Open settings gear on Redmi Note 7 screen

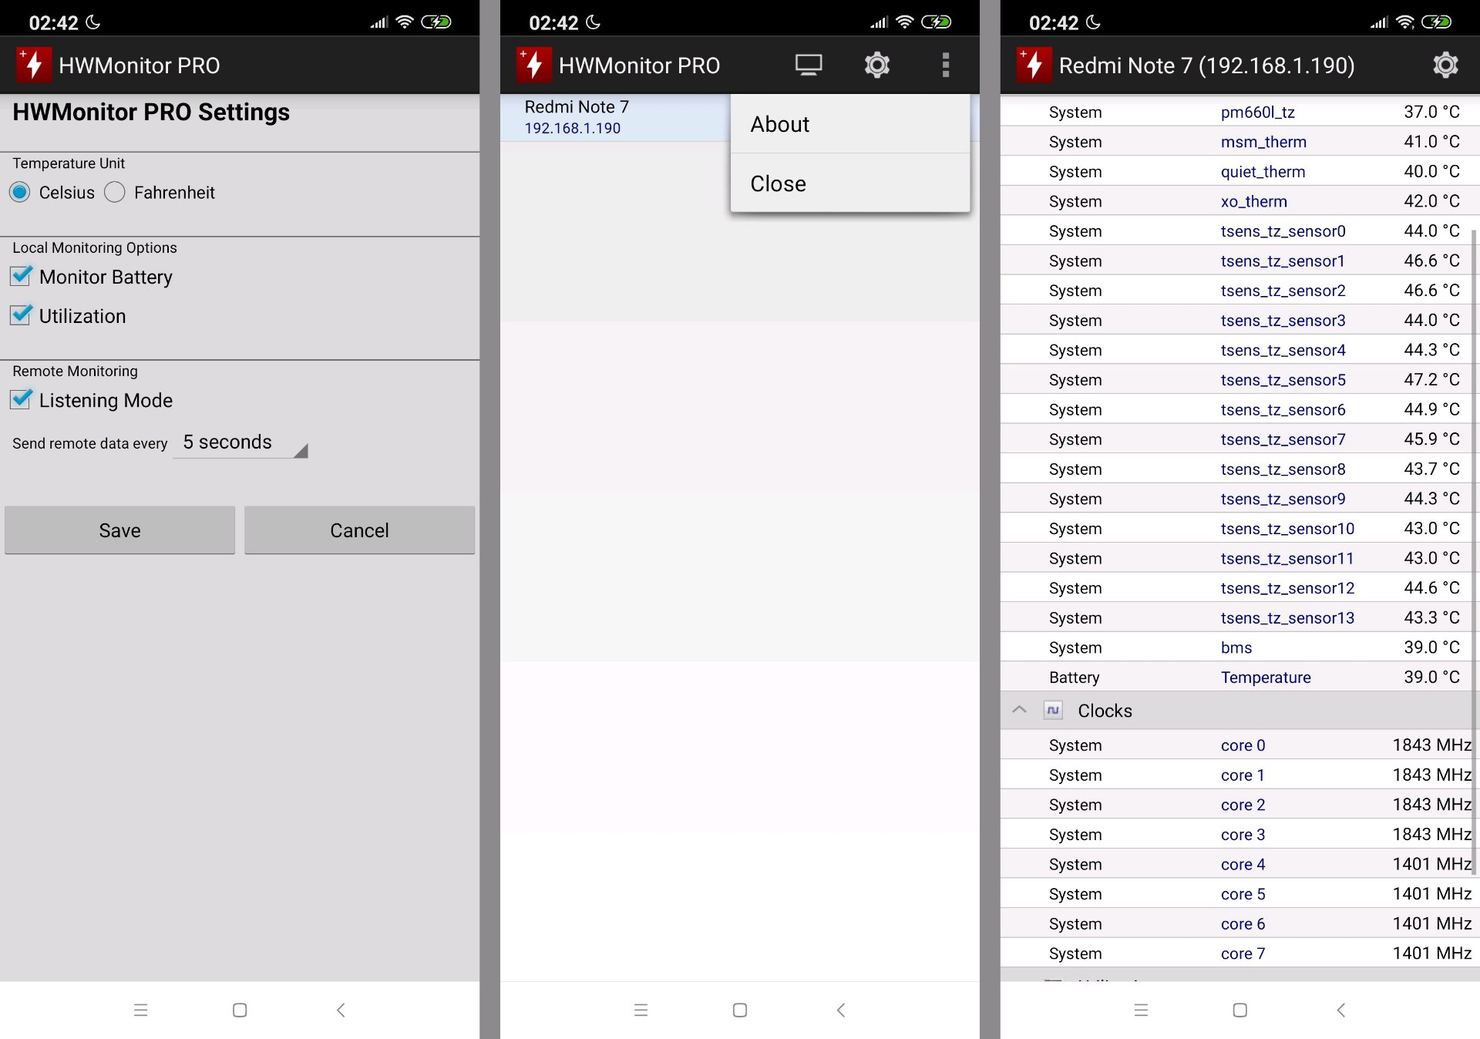1445,65
